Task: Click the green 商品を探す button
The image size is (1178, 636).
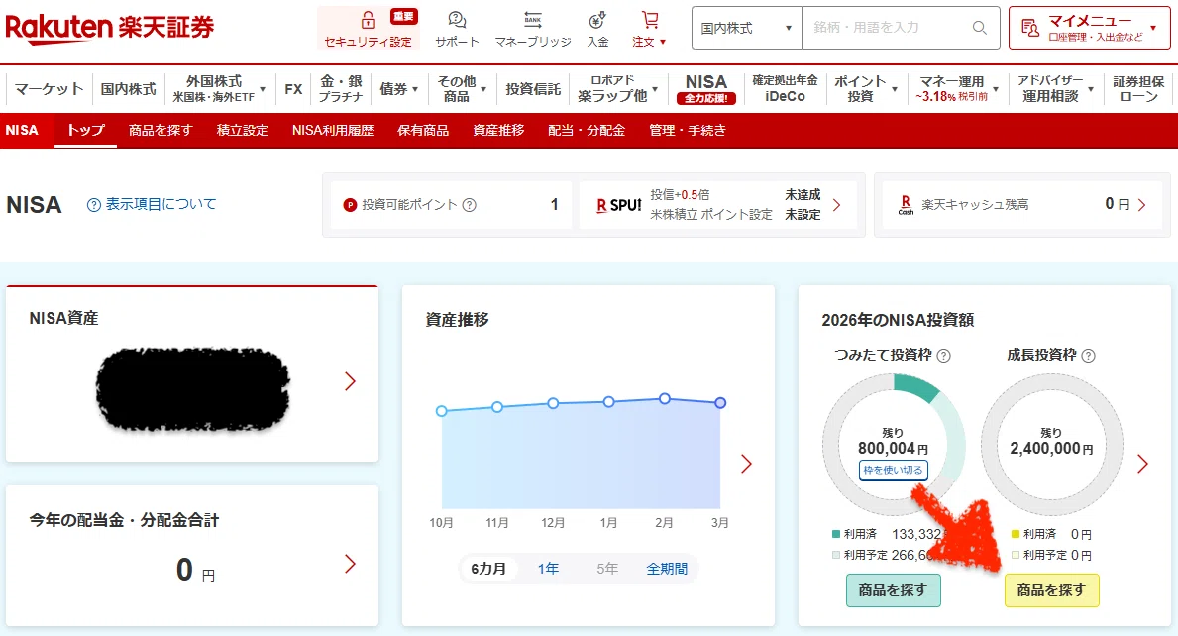Action: pos(893,590)
